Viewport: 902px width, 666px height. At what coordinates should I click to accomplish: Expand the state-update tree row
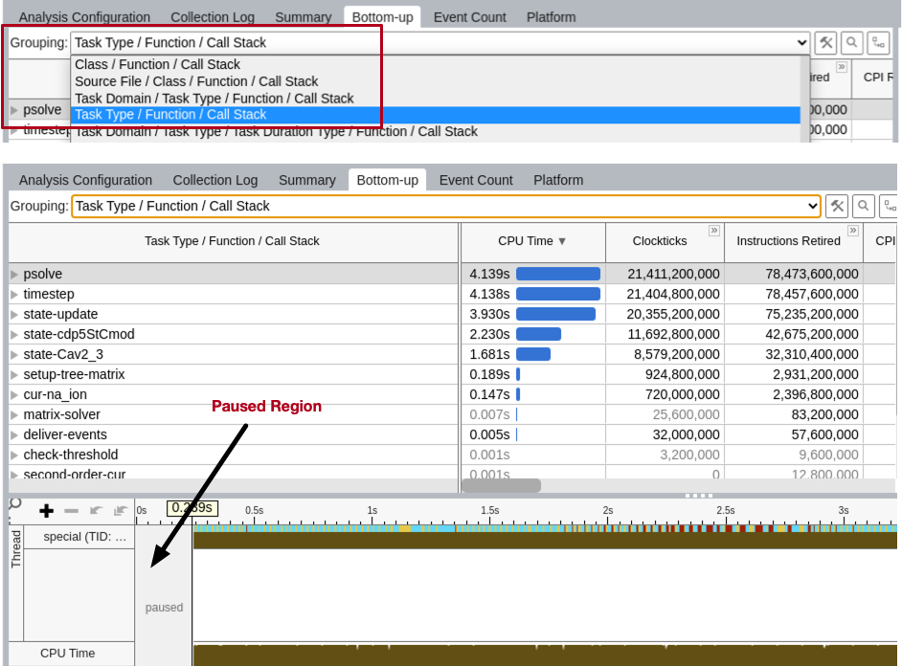point(14,314)
